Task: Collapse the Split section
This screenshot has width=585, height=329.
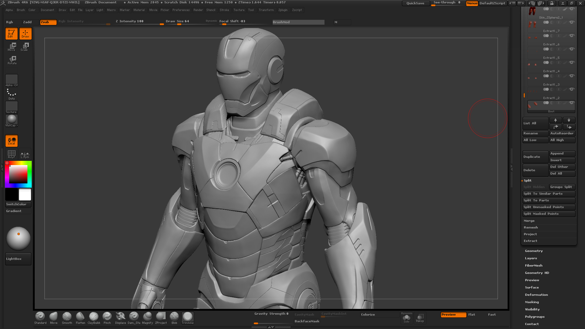Action: (527, 181)
